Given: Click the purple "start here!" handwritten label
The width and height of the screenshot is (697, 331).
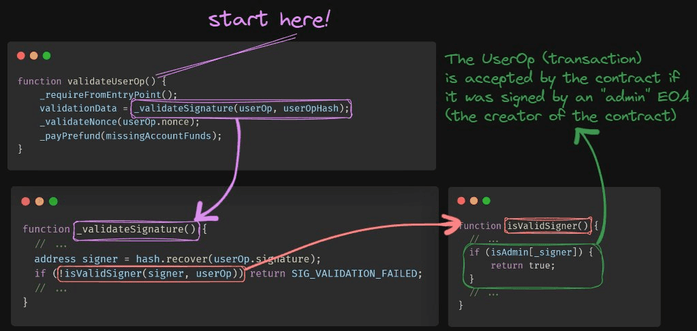Looking at the screenshot, I should [268, 18].
